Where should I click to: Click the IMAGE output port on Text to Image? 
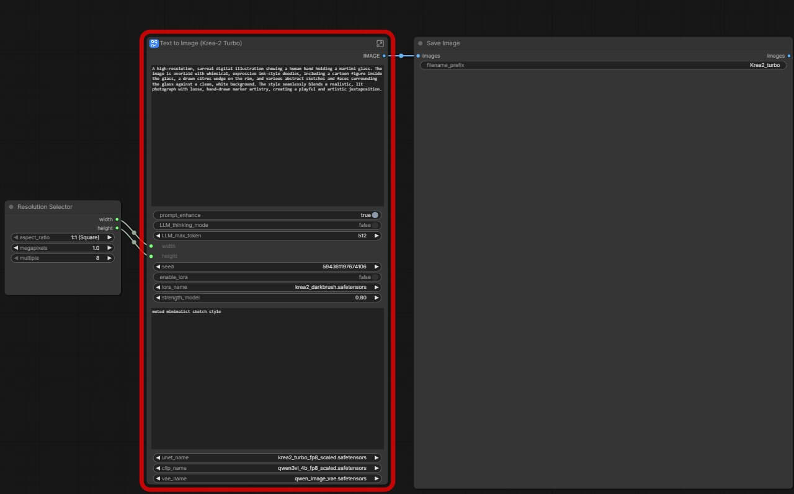point(384,56)
